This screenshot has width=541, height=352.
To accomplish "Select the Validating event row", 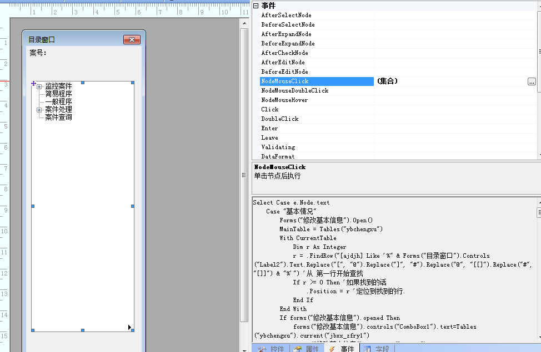I will click(278, 147).
